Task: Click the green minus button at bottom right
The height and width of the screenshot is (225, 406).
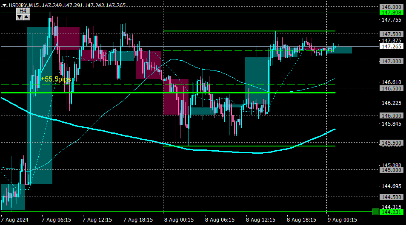Action: tap(375, 212)
